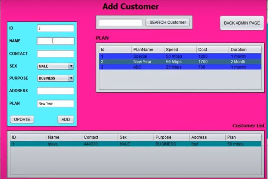Screen dimensions: 268x179
Task: Click the Customer List Contact column header
Action: (100, 137)
